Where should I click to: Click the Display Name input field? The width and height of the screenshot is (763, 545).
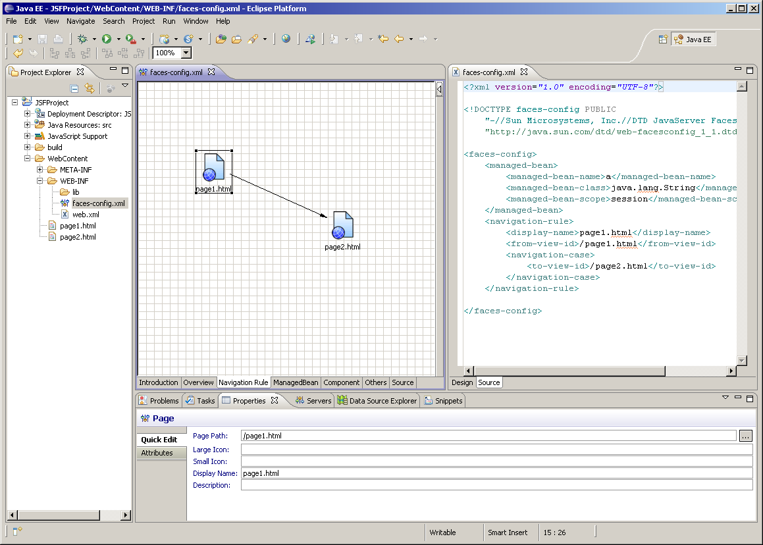pyautogui.click(x=496, y=473)
